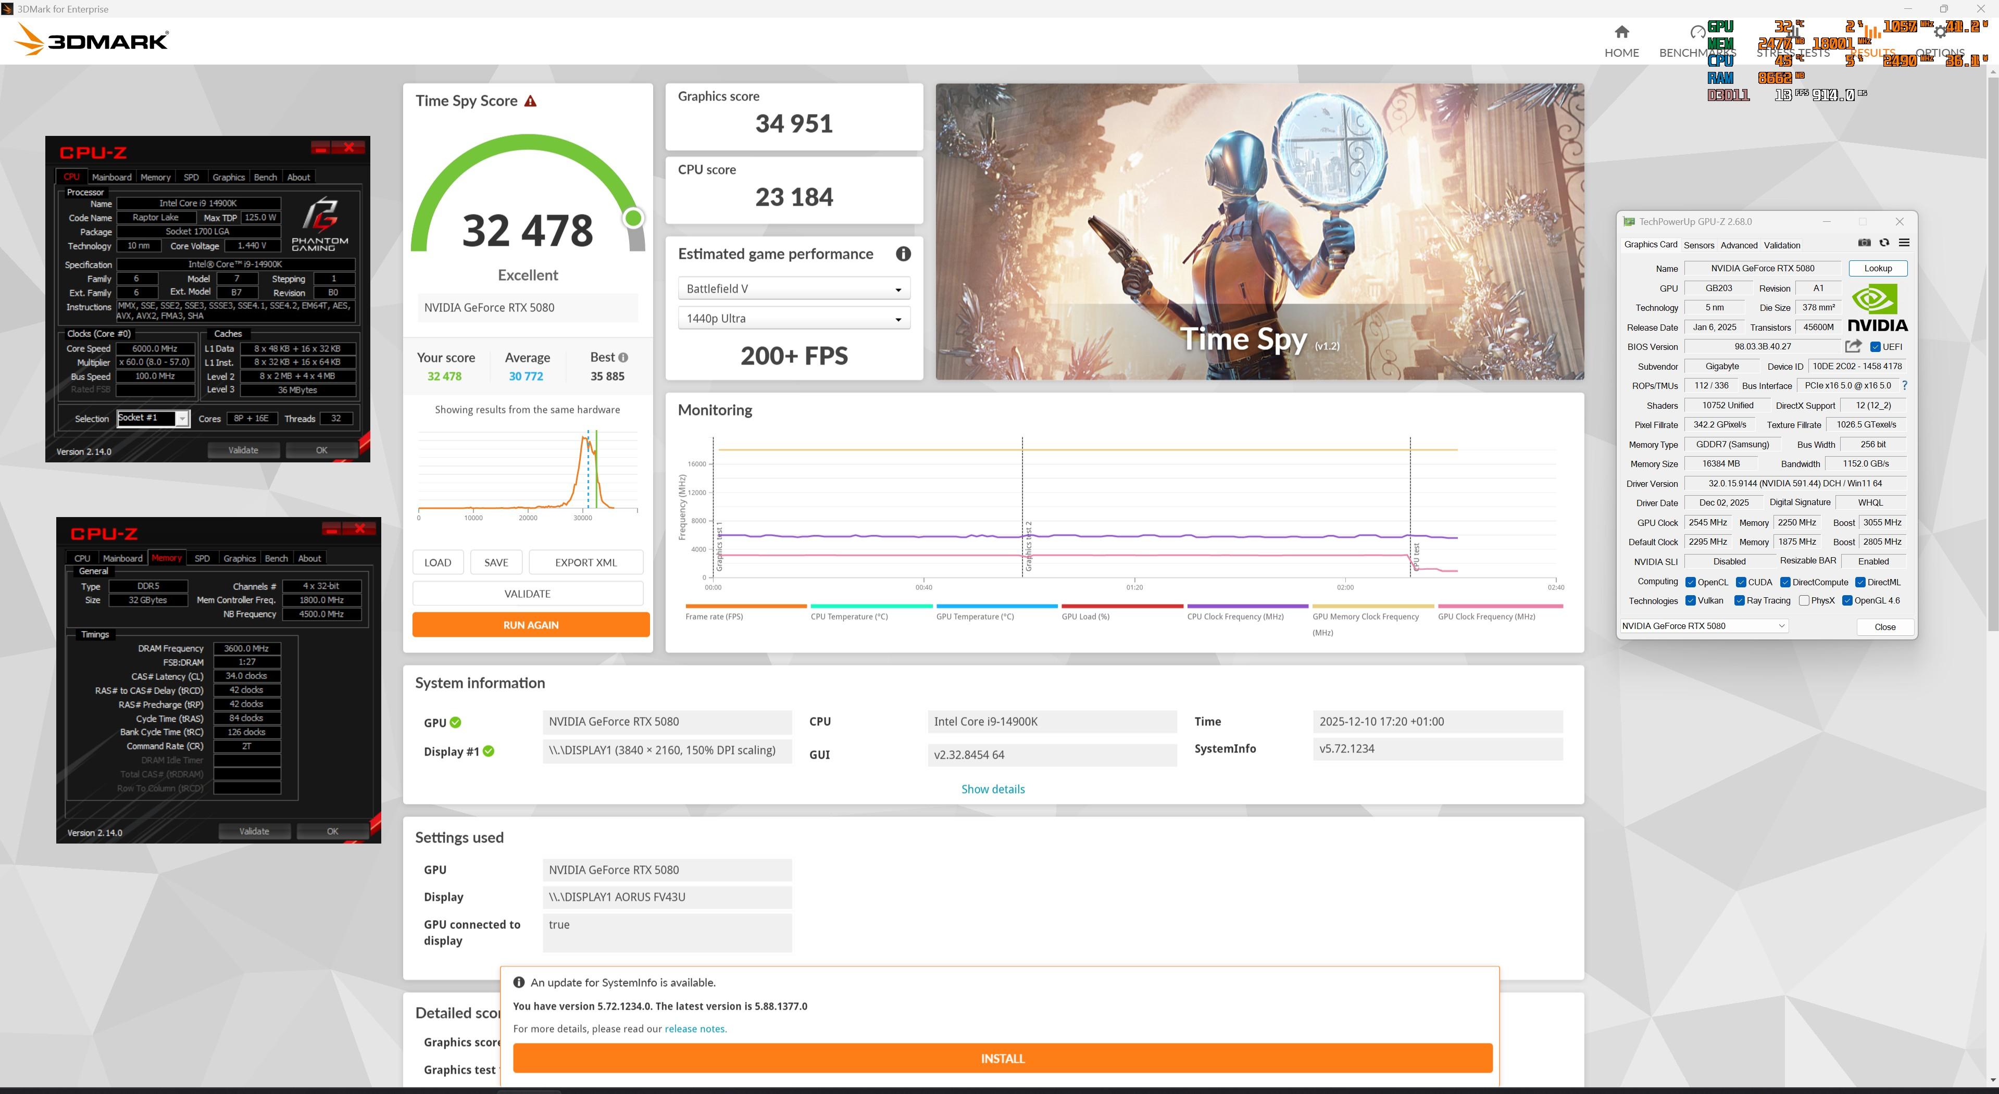The height and width of the screenshot is (1094, 1999).
Task: Click the GPU-Z refresh icon
Action: (1884, 243)
